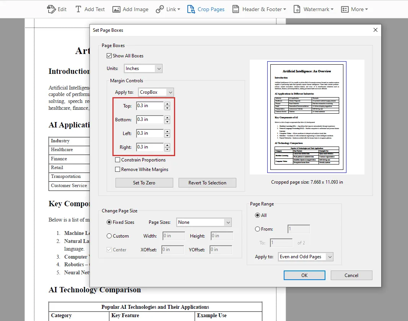Click the Add Image toolbar label
This screenshot has height=321, width=408.
coord(136,9)
